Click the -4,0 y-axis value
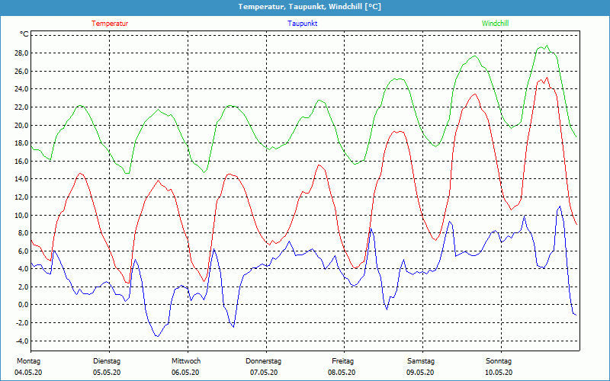 [x=22, y=341]
